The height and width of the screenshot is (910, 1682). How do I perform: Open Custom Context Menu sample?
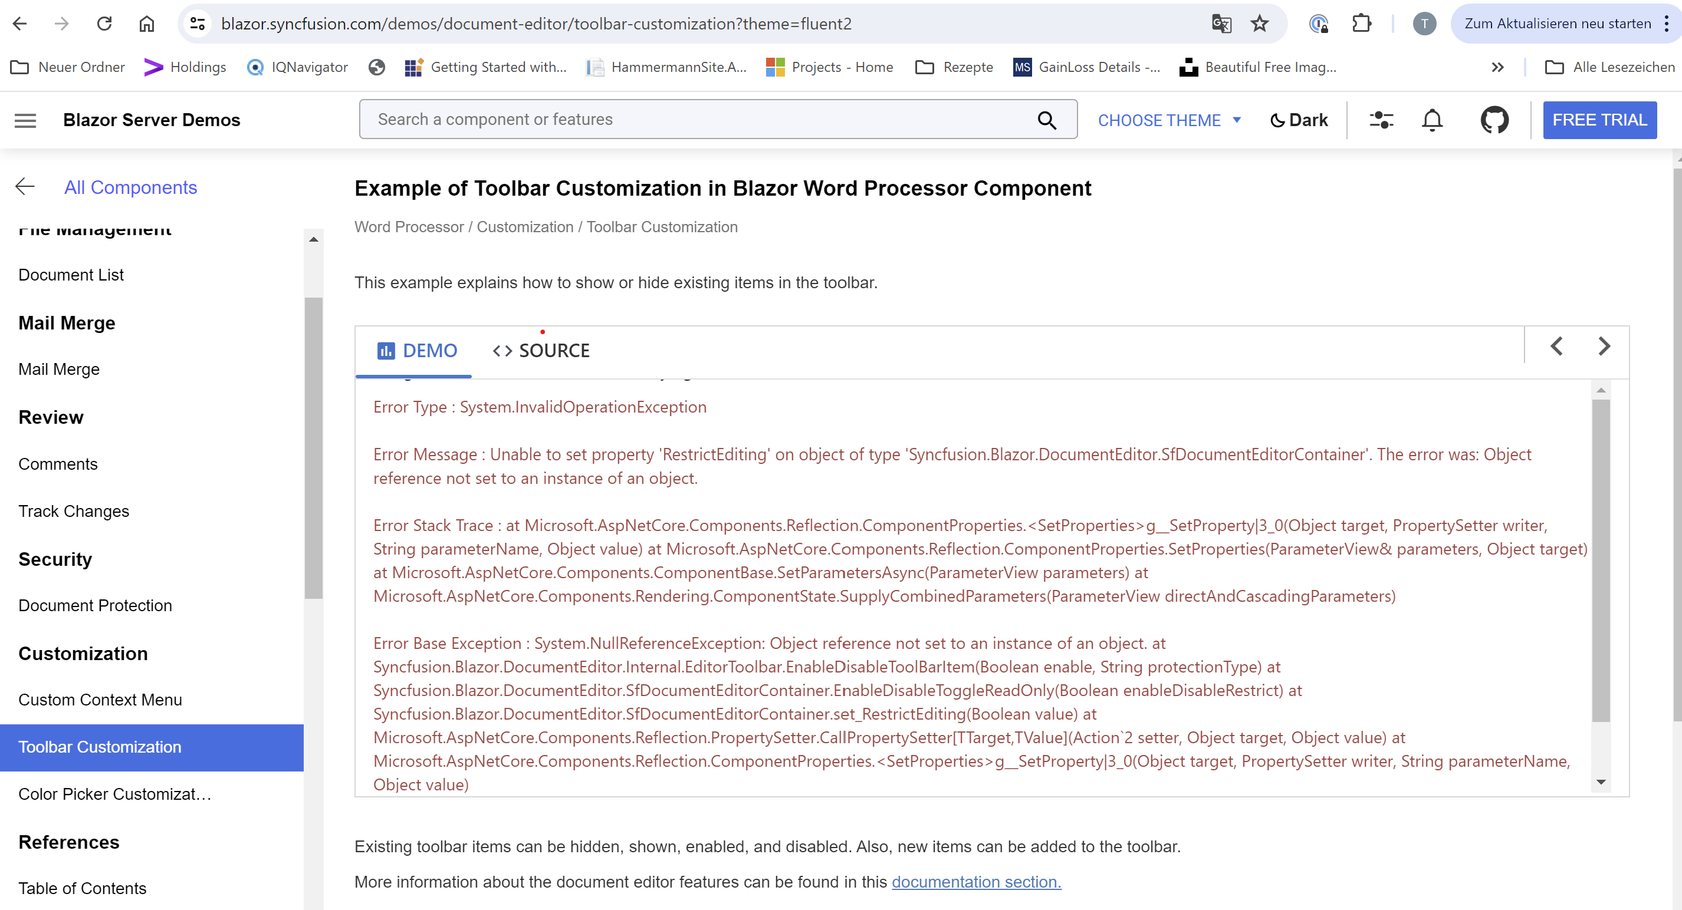point(100,700)
